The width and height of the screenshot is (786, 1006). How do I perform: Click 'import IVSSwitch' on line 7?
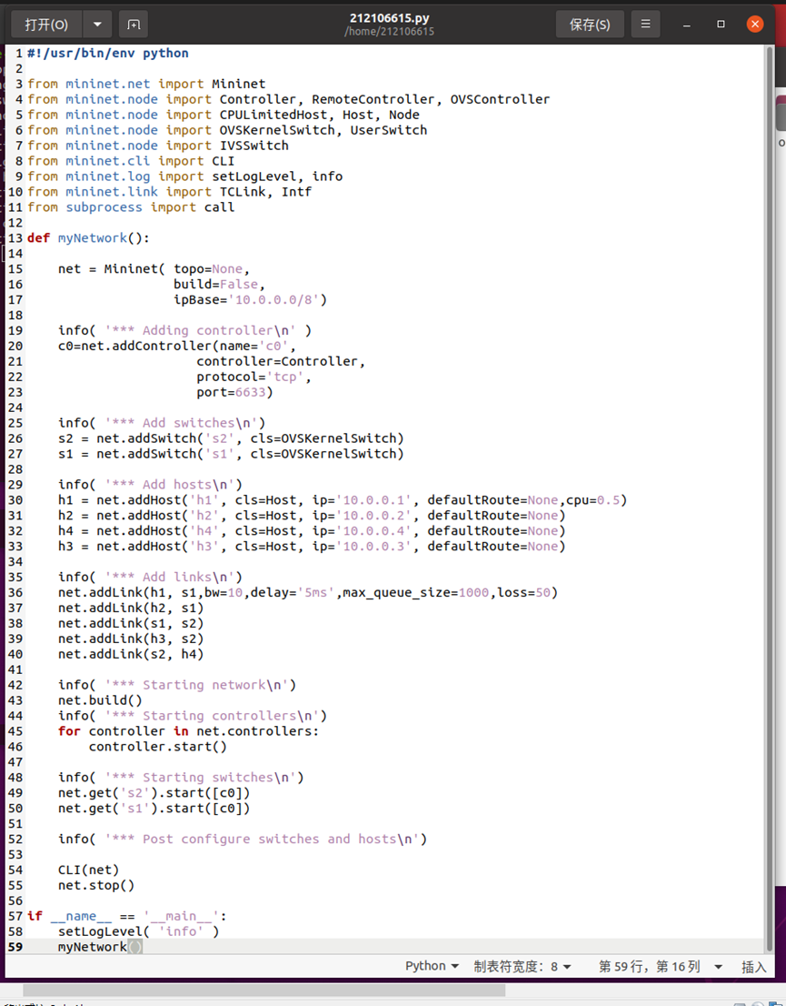[x=227, y=146]
